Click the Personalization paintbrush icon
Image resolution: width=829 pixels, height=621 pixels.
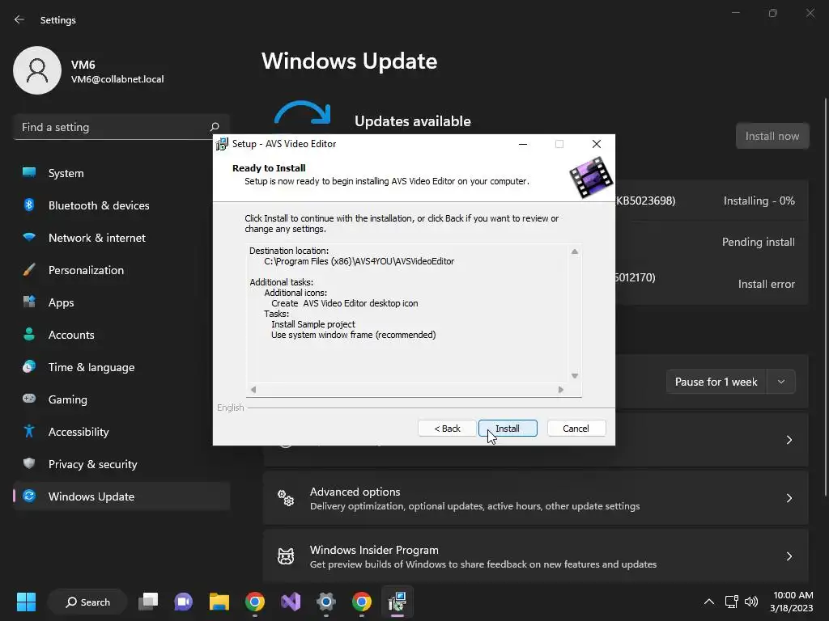pos(29,269)
